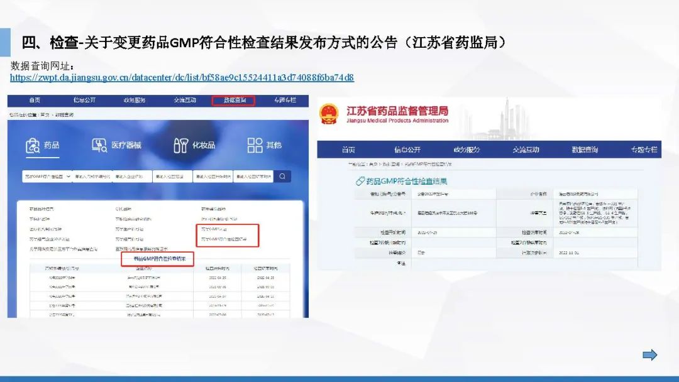
Task: Click the highlighted 药品GMP符合性检查结果 label
Action: [157, 258]
